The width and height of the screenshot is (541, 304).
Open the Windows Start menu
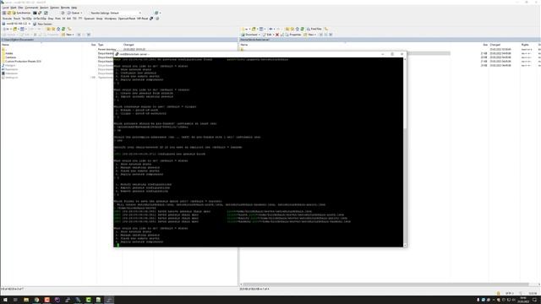tap(5, 300)
